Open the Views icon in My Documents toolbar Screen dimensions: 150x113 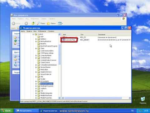[x=60, y=23]
